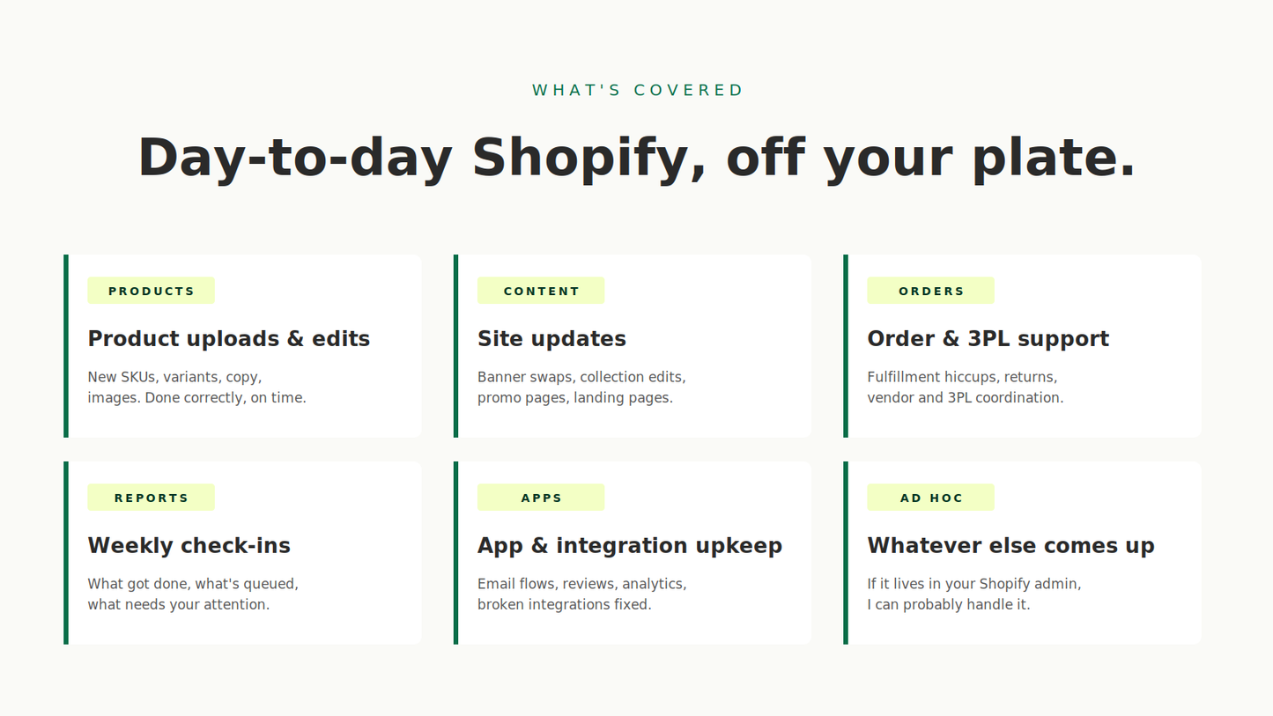
Task: Click the Fulfillment hiccups, returns description
Action: click(x=966, y=388)
